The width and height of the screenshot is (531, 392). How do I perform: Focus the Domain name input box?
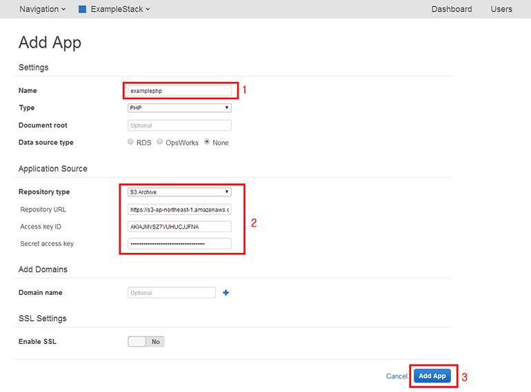172,293
